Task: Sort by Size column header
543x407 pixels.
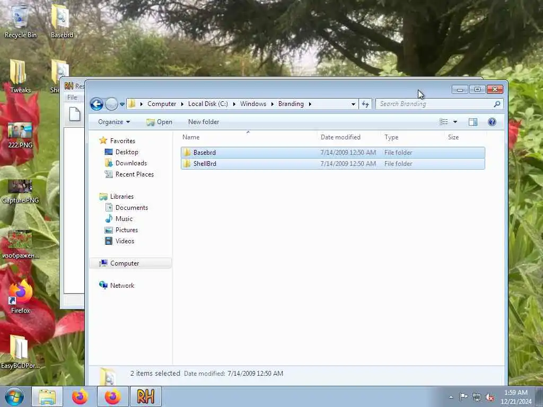Action: coord(466,137)
